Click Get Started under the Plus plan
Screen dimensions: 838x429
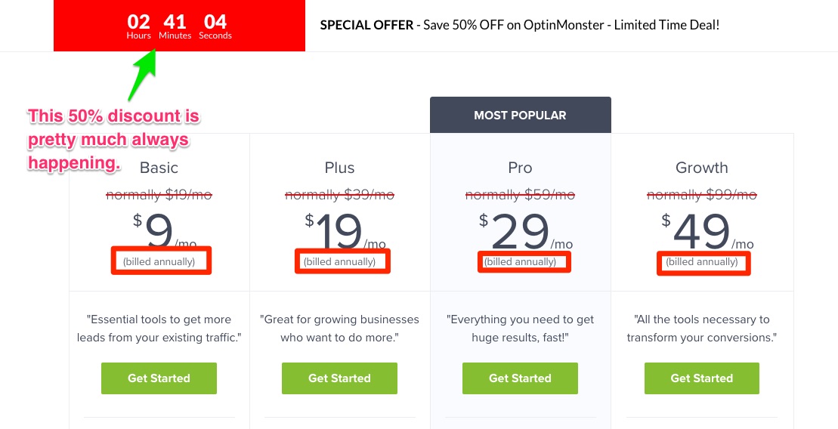point(339,378)
